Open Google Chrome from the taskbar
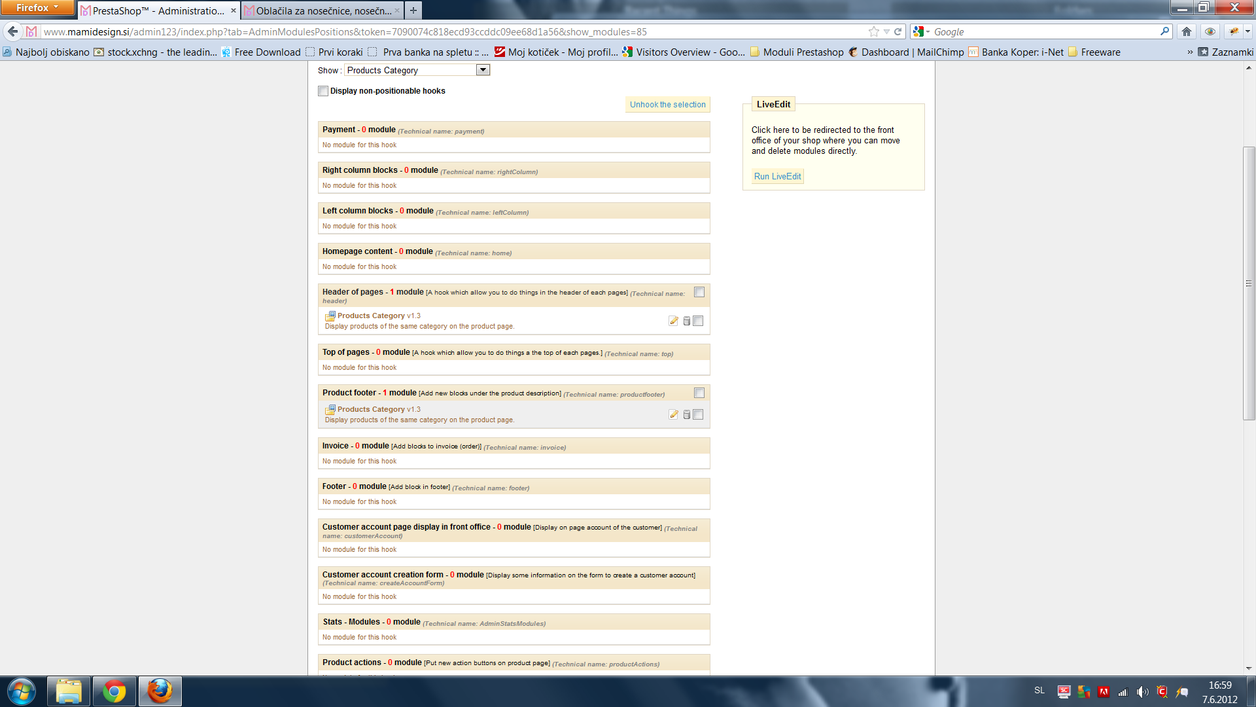Viewport: 1256px width, 707px height. (x=114, y=691)
